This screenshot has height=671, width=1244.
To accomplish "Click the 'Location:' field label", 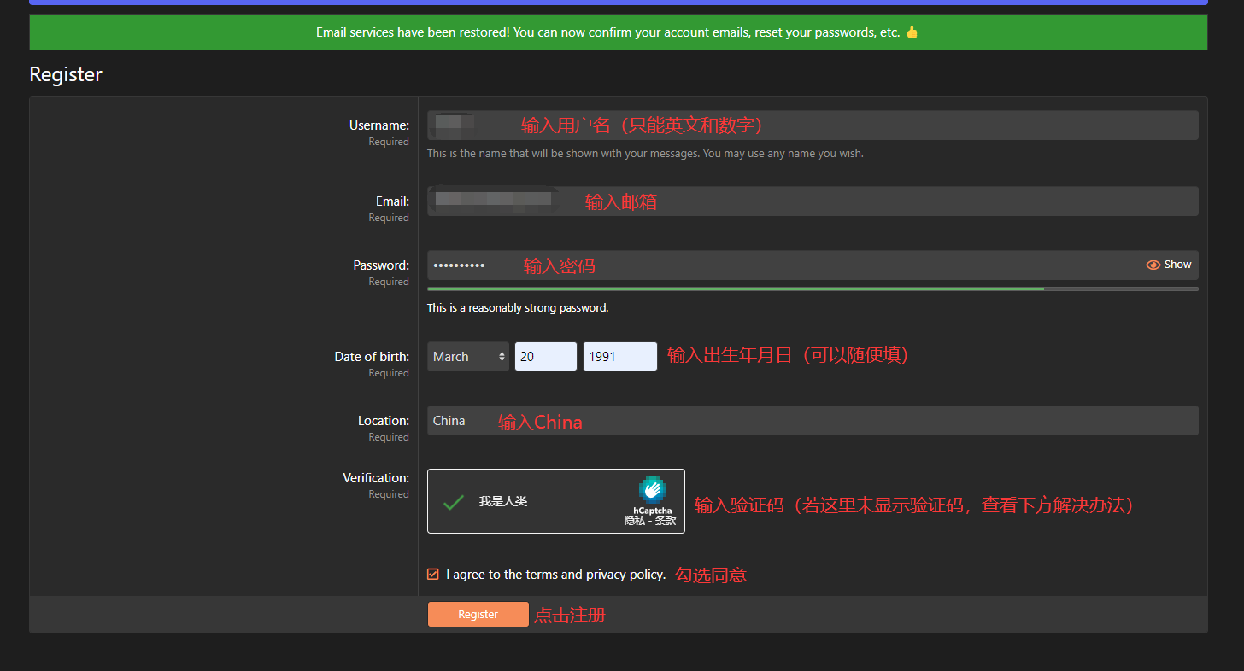I will (384, 421).
